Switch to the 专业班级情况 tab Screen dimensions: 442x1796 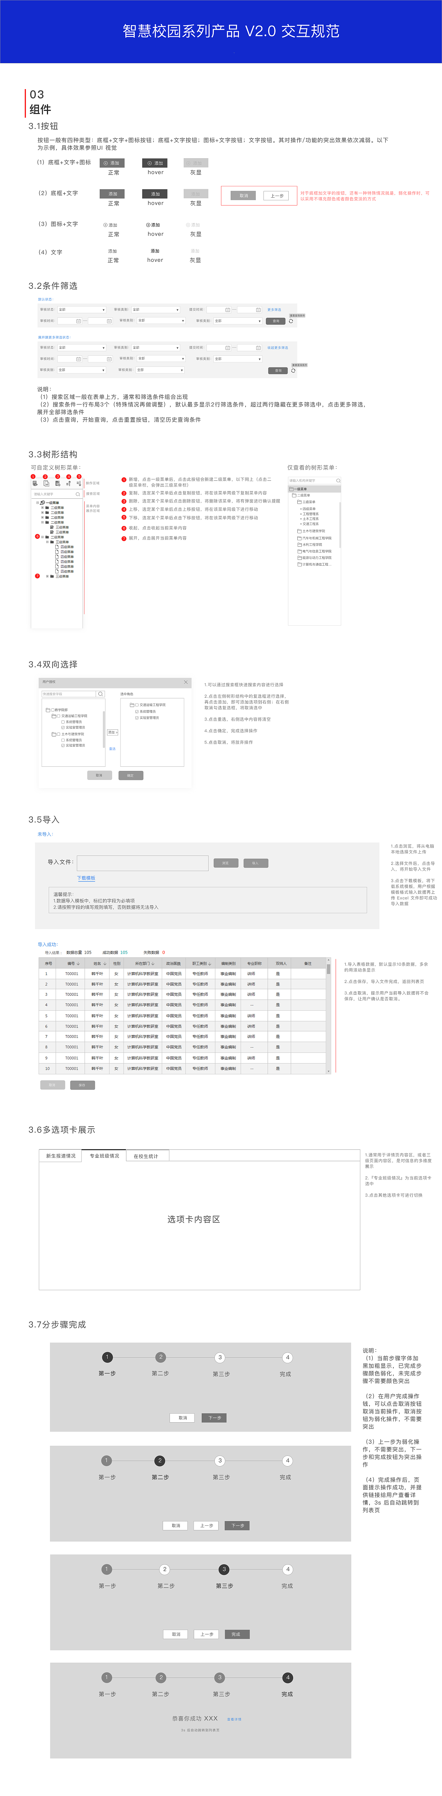tap(105, 1156)
